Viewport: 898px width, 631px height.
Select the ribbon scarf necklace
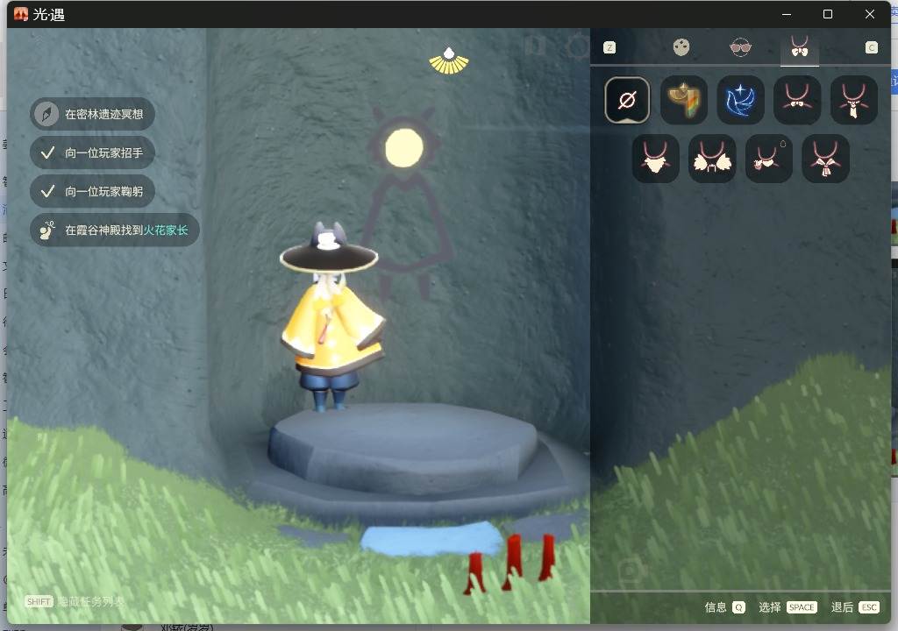825,159
